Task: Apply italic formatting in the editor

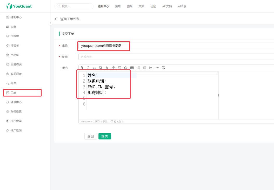Action: click(x=88, y=68)
